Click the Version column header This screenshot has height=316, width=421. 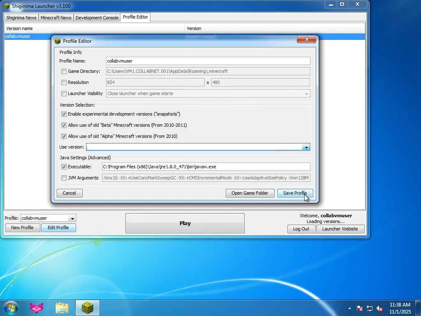coord(275,28)
